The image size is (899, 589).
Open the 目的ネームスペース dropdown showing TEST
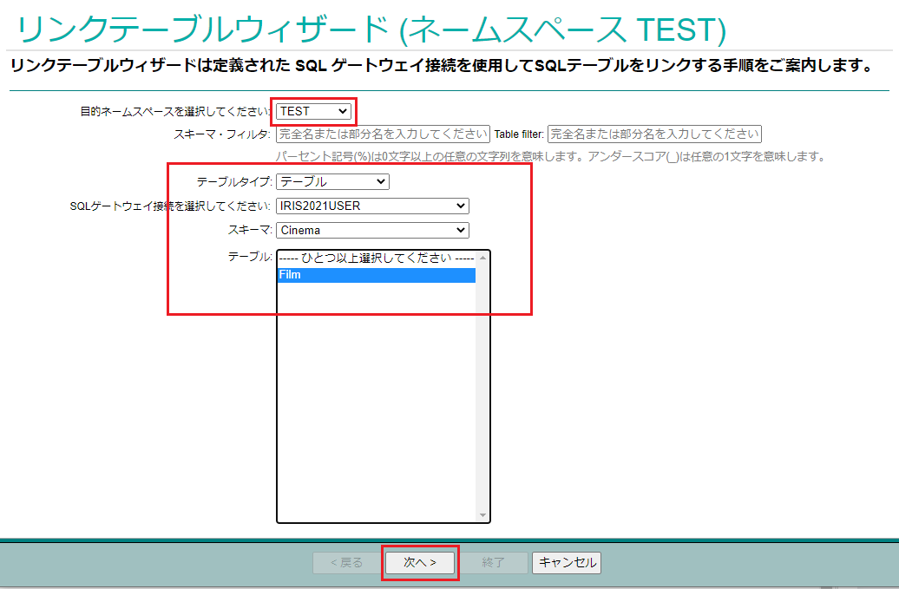pos(314,111)
